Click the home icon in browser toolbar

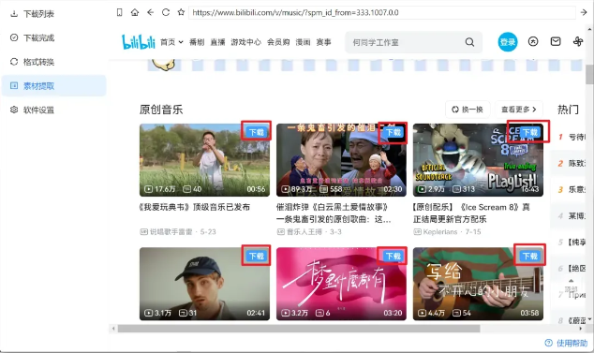pyautogui.click(x=135, y=12)
